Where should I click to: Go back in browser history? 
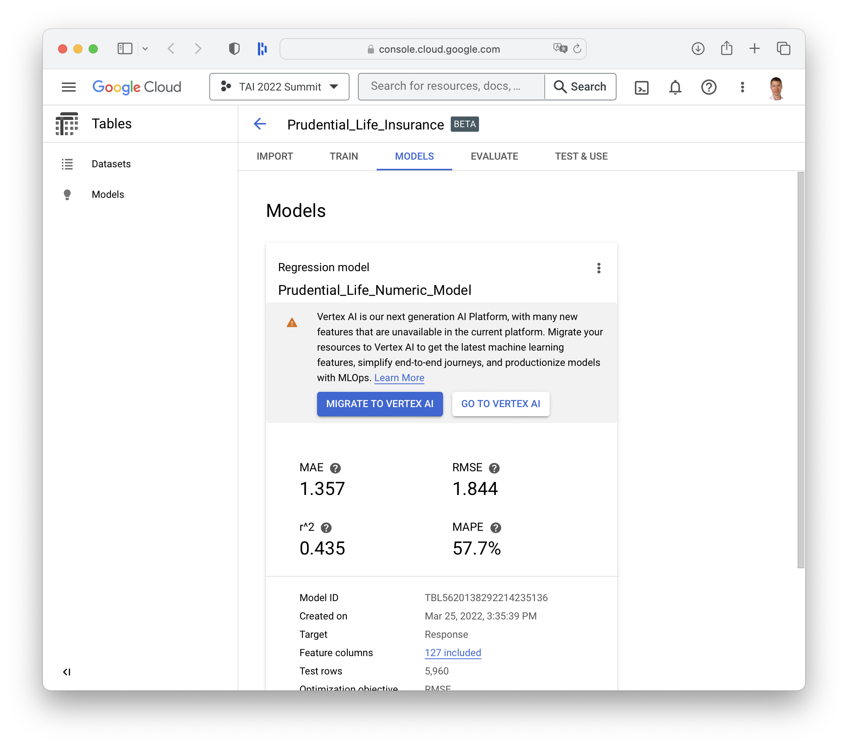tap(171, 49)
